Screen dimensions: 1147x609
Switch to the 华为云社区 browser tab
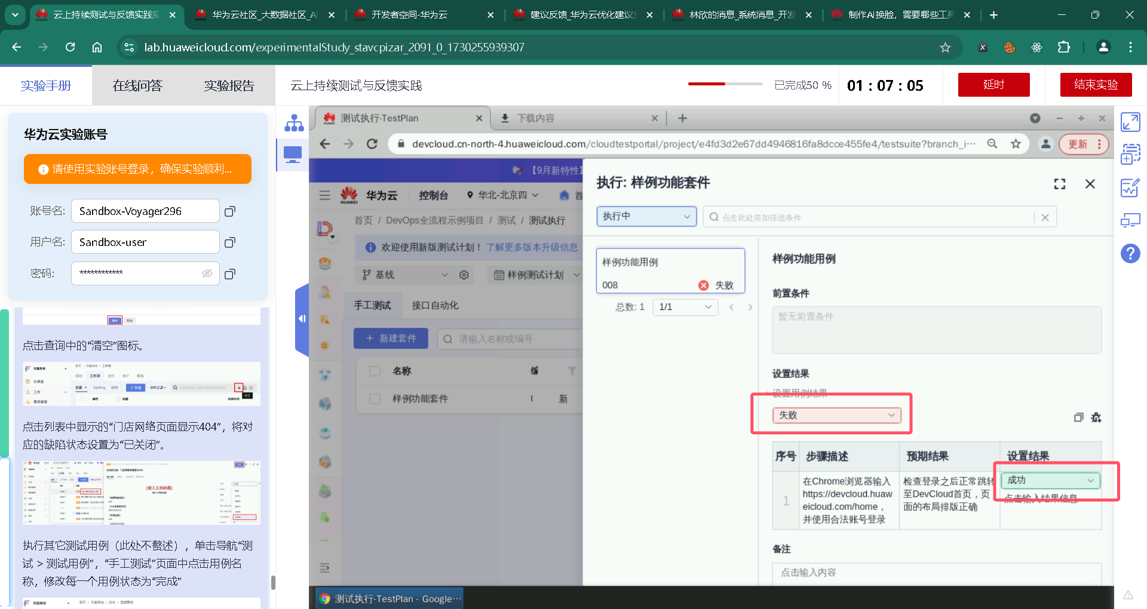[x=265, y=15]
